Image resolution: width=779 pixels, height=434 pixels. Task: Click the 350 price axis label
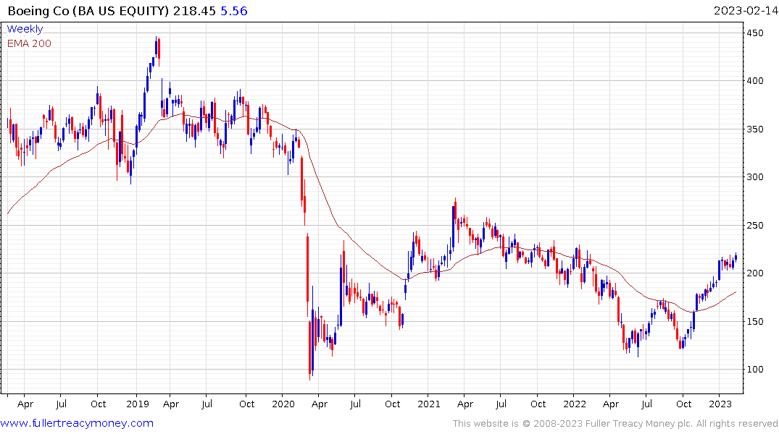pos(754,129)
